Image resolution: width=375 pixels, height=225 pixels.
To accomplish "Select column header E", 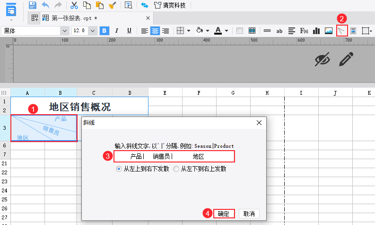I will point(165,93).
